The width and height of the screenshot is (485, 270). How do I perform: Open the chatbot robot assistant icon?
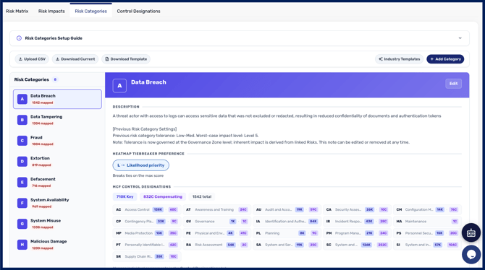point(471,232)
